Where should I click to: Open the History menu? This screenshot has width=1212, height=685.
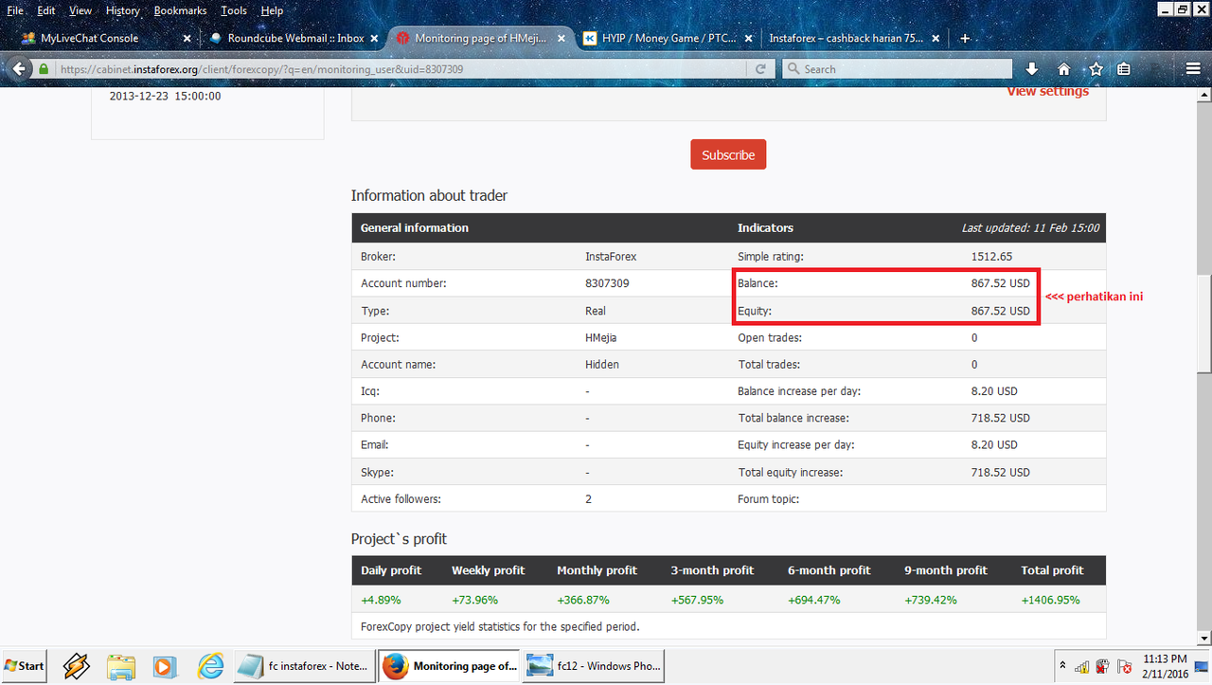click(123, 10)
